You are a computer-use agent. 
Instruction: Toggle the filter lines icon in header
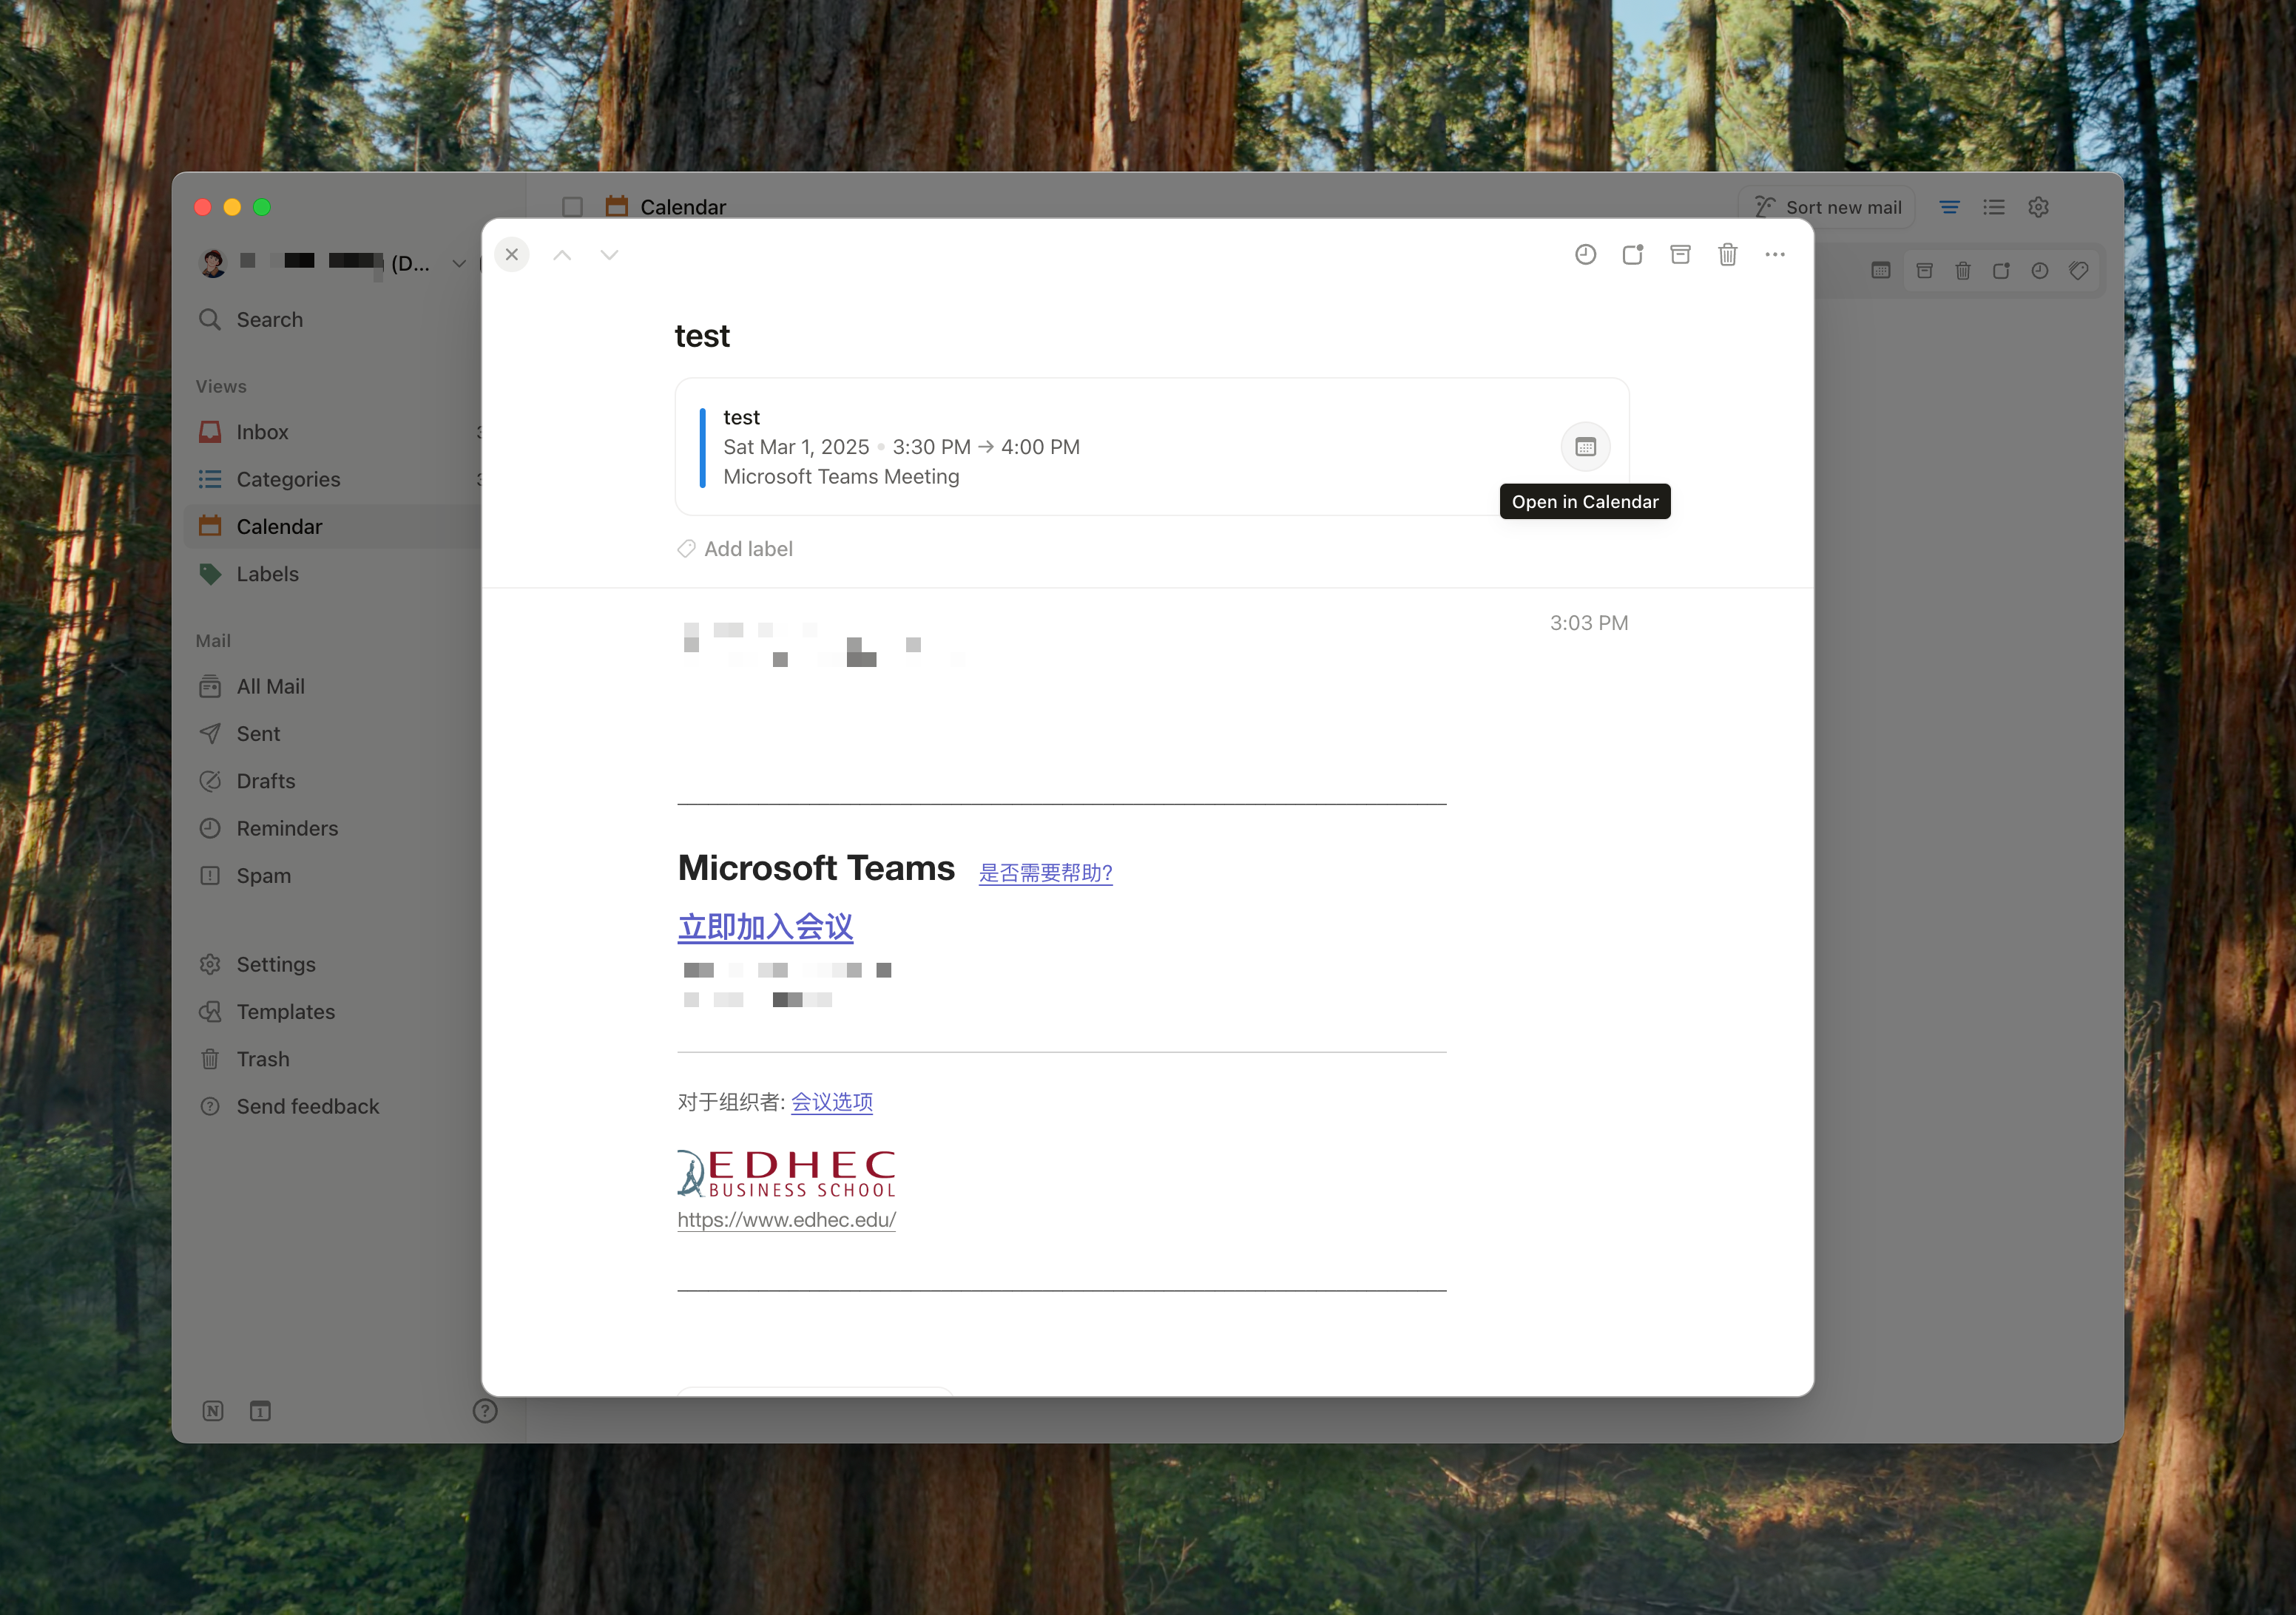pos(1949,207)
